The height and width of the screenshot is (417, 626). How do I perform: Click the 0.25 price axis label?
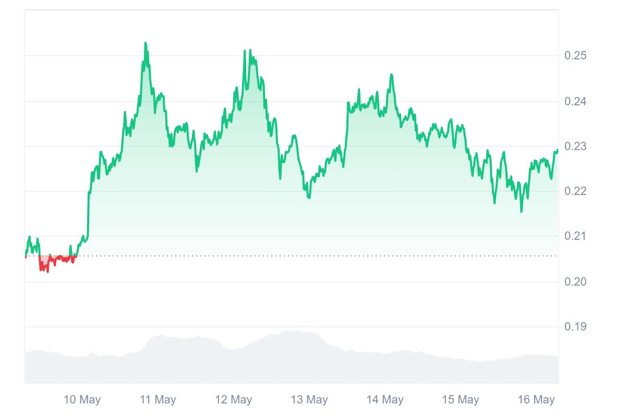point(575,56)
